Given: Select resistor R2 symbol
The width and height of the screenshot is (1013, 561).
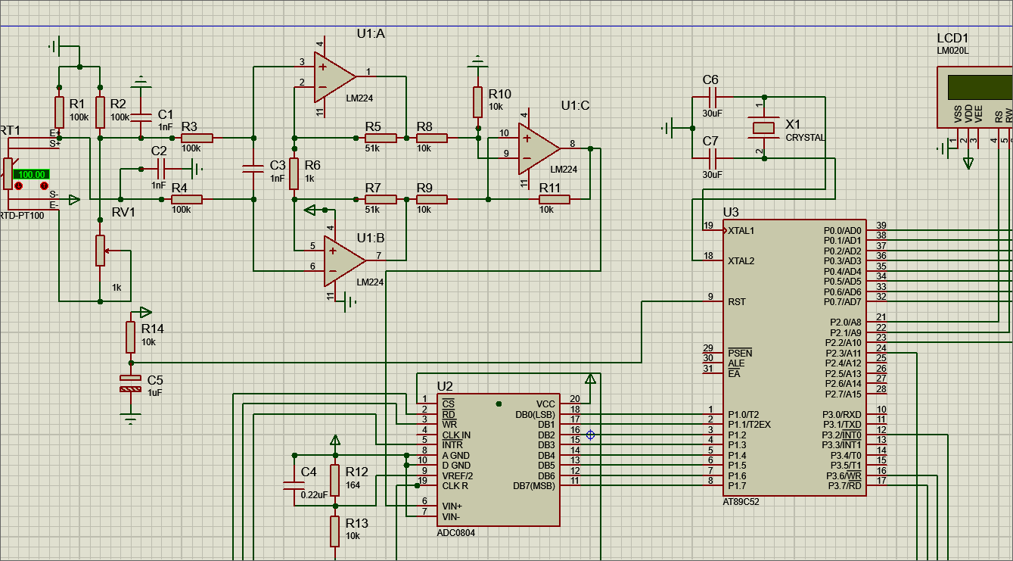Looking at the screenshot, I should coord(100,112).
